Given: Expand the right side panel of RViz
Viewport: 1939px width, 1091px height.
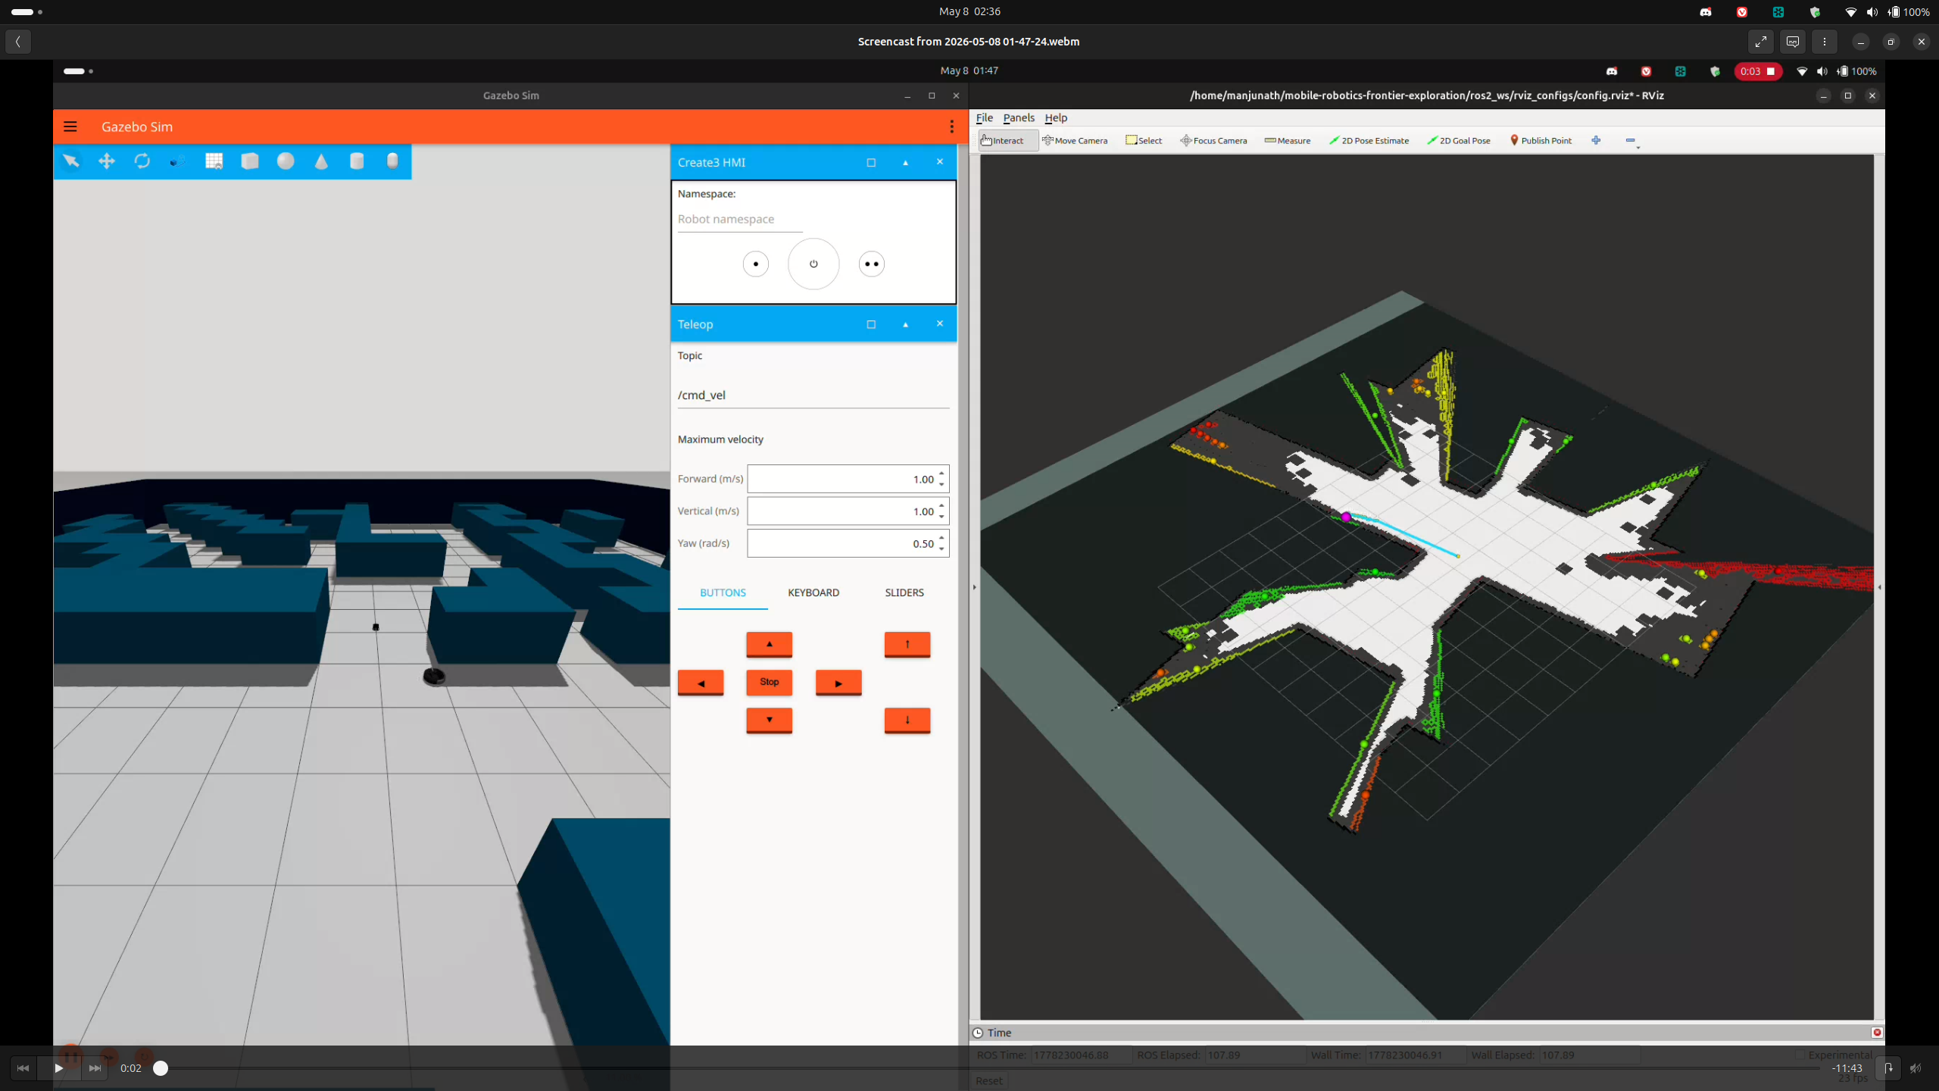Looking at the screenshot, I should pyautogui.click(x=1879, y=587).
